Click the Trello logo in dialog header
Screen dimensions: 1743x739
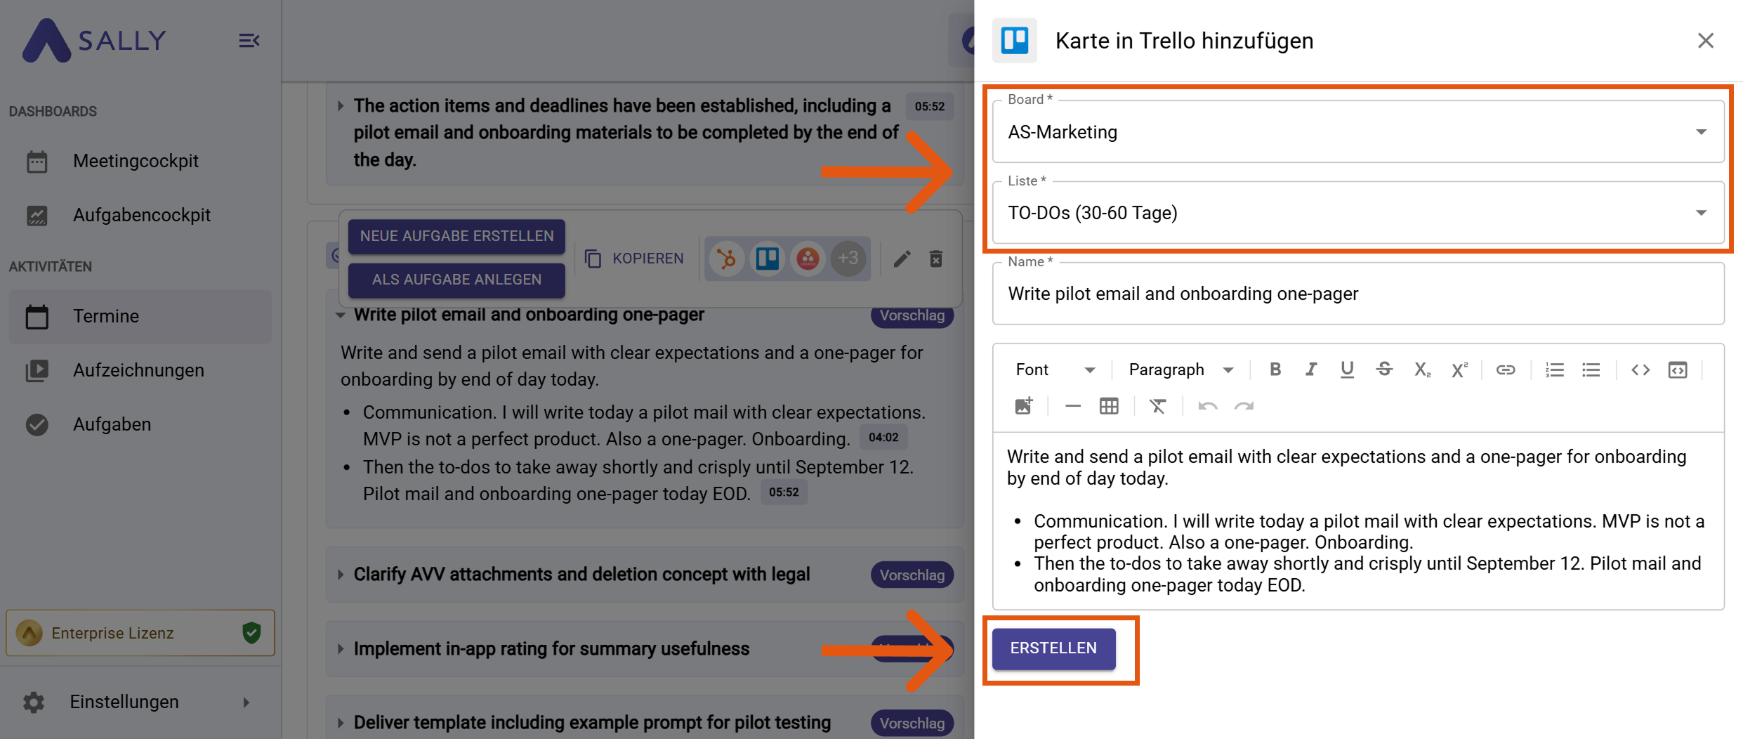1015,41
